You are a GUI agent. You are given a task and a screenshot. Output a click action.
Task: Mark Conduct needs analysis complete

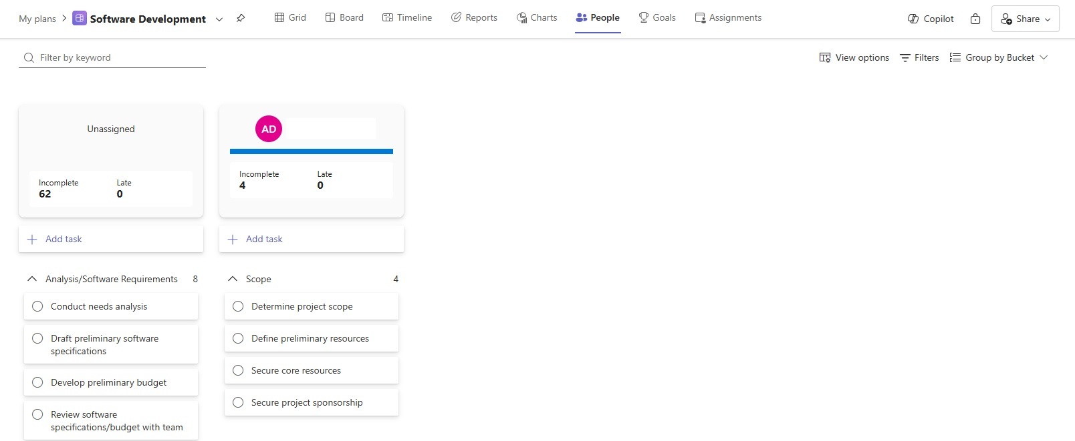(x=37, y=306)
